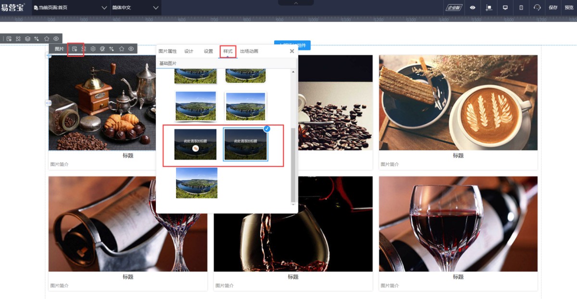Toggle the eye visibility icon in 图片 toolbar
Viewport: 577px width, 299px height.
131,49
